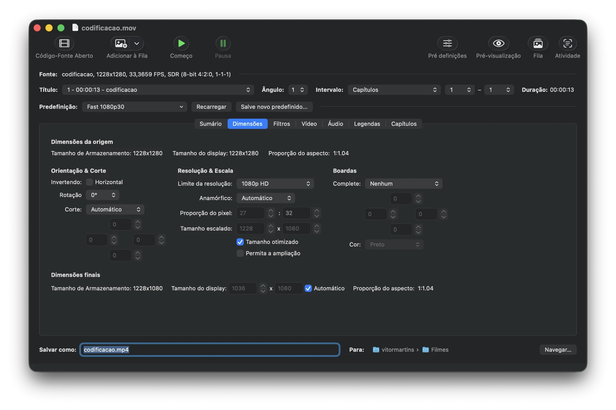Toggle the Horizontal flip checkbox
Screen dimensions: 616x410
point(89,182)
